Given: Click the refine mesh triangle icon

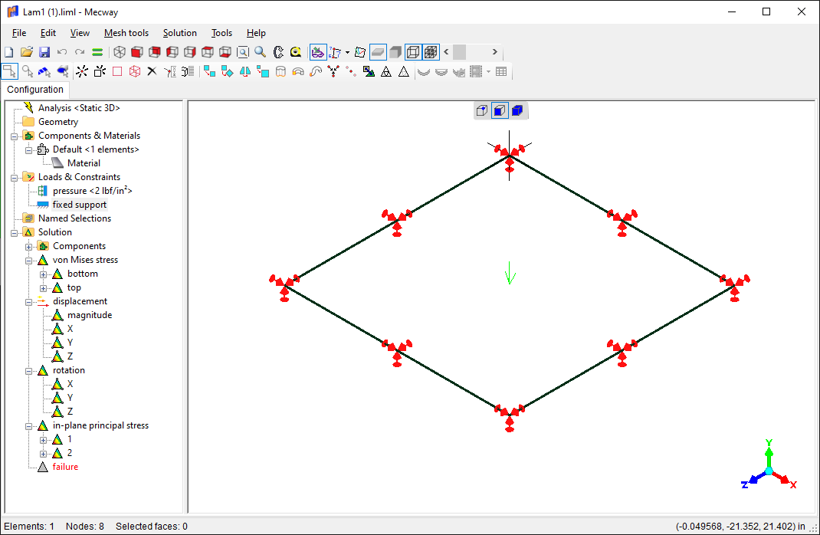Looking at the screenshot, I should tap(386, 71).
